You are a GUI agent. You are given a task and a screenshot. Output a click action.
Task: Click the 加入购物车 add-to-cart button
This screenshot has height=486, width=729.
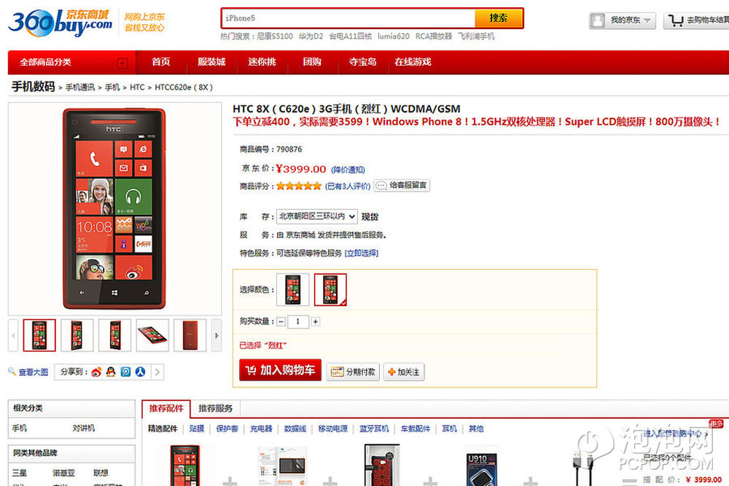click(281, 370)
